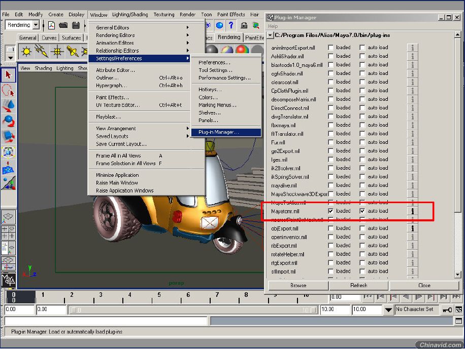The height and width of the screenshot is (349, 465).
Task: Switch to the Curves shelf tab
Action: pyautogui.click(x=49, y=38)
